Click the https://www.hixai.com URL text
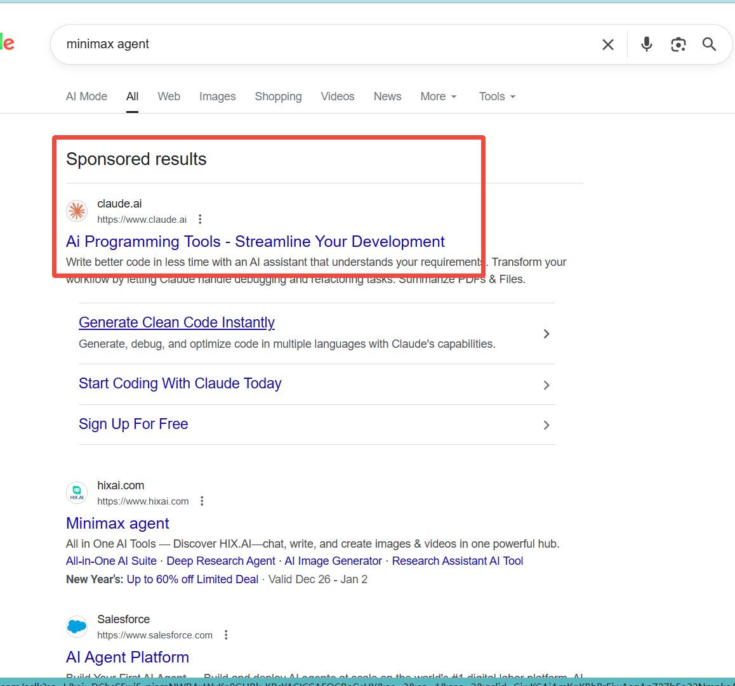The height and width of the screenshot is (686, 735). [x=143, y=501]
